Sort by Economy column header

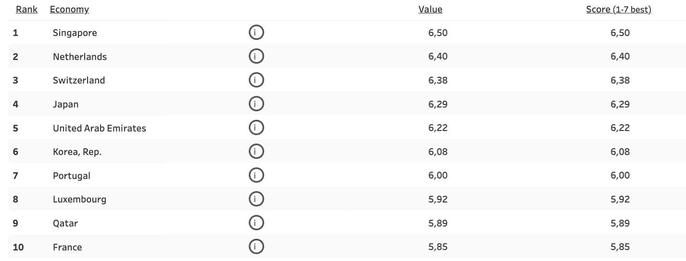[69, 9]
